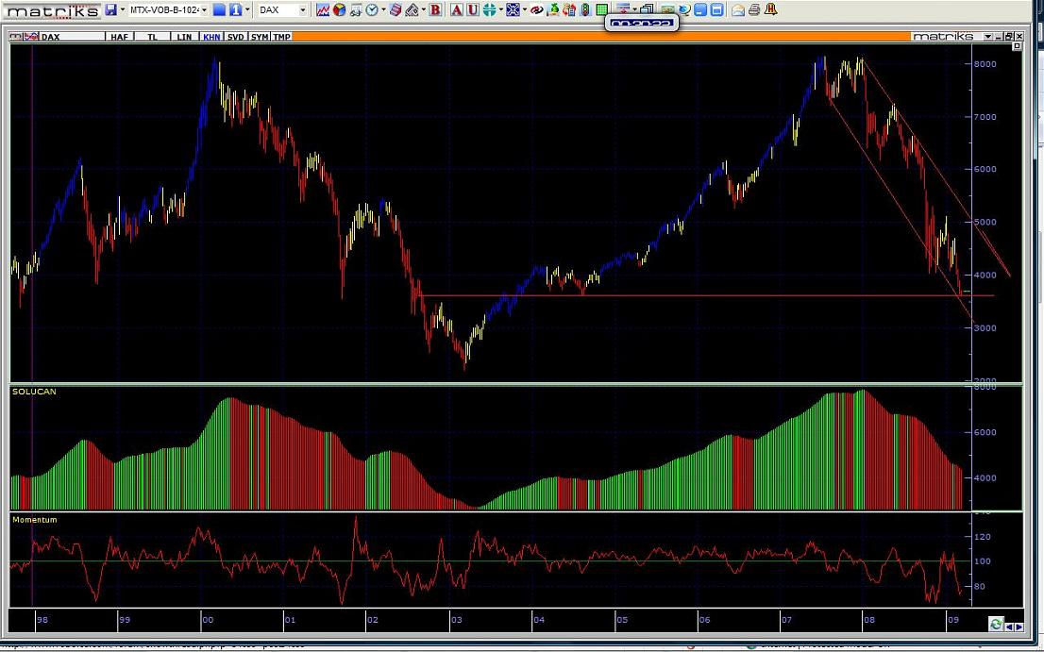This screenshot has width=1044, height=652.
Task: Open the MTX-VOB-B-1024 dropdown
Action: (x=204, y=9)
